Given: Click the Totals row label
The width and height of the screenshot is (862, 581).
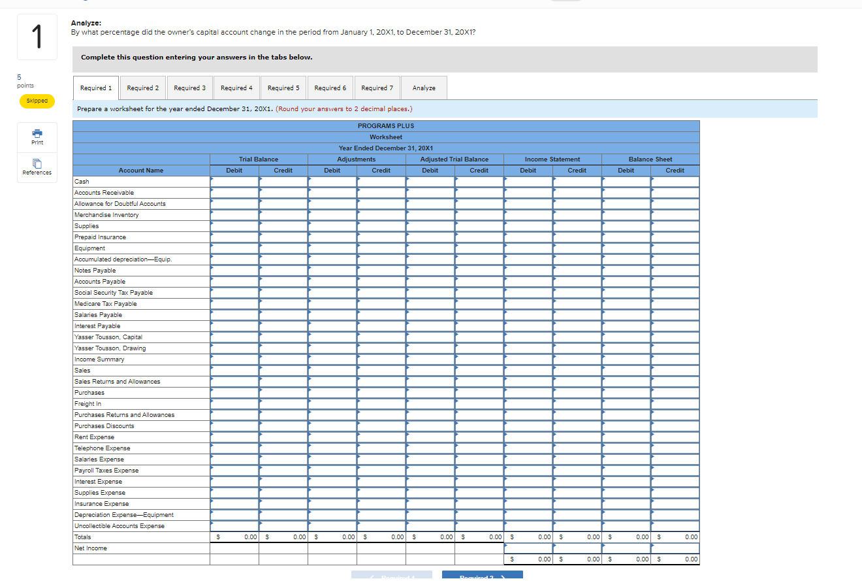Looking at the screenshot, I should pyautogui.click(x=83, y=537).
